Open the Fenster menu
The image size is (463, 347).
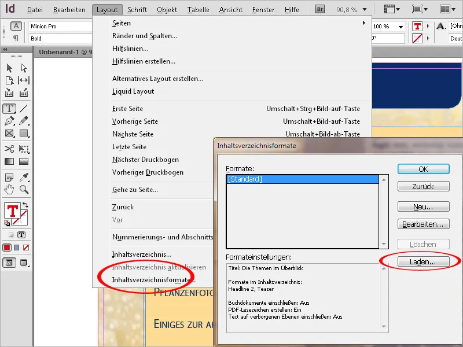[263, 10]
